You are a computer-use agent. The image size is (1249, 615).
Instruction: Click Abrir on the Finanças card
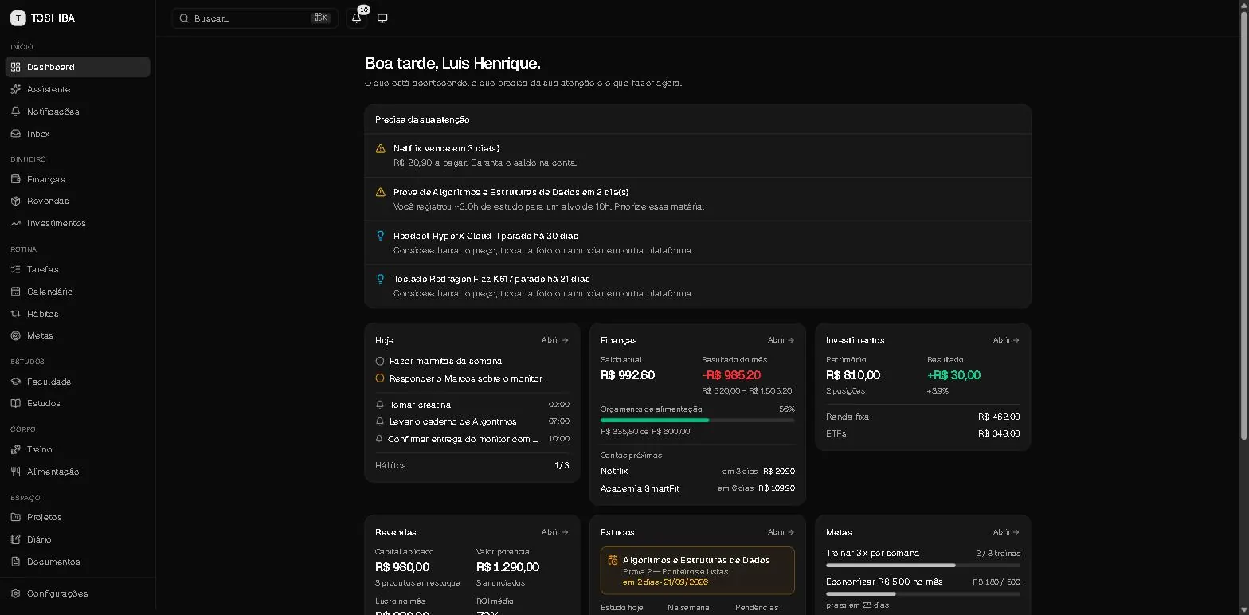click(x=781, y=340)
